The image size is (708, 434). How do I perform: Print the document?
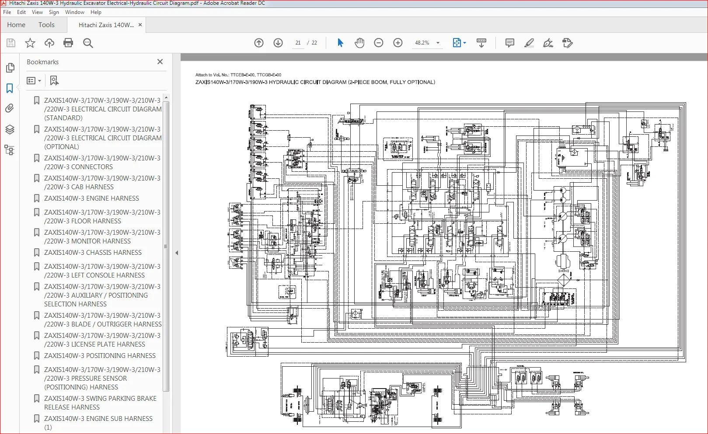pyautogui.click(x=68, y=43)
